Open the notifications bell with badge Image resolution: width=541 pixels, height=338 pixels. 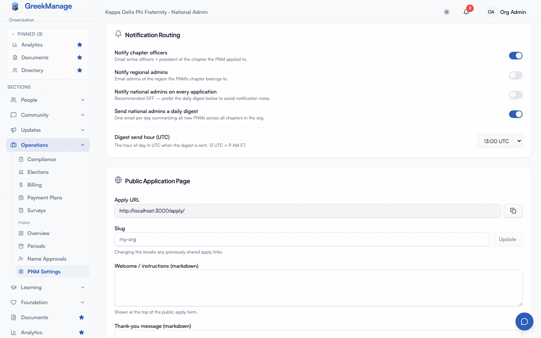(x=466, y=12)
